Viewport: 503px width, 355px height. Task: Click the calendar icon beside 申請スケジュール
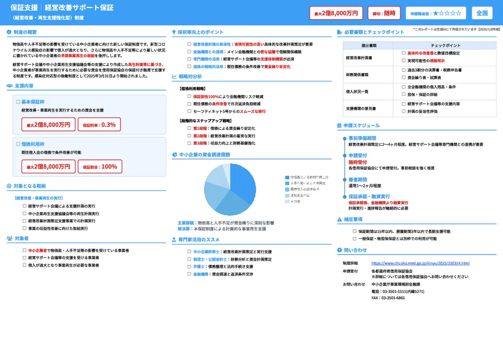coord(340,126)
